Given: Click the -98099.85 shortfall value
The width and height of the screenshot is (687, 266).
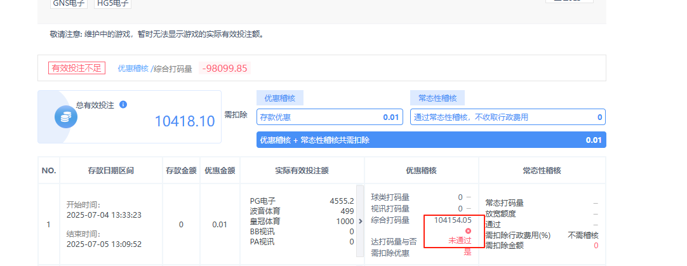Looking at the screenshot, I should 225,69.
